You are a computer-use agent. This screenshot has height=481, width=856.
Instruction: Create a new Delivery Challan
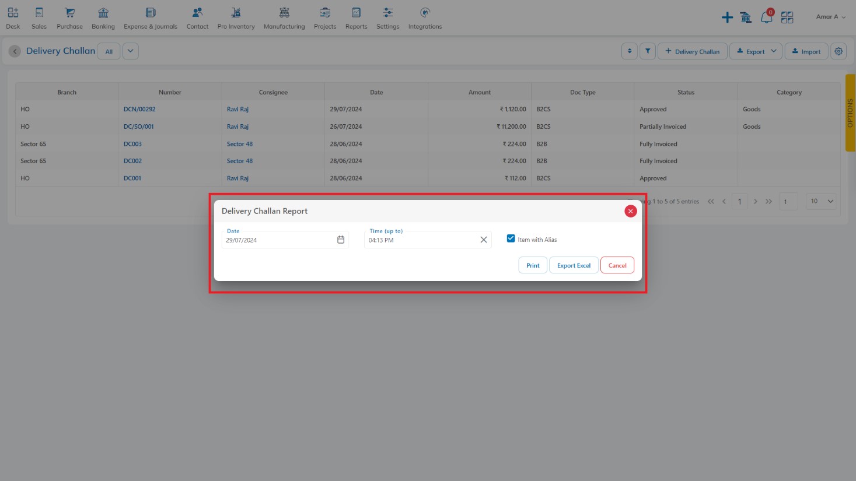pos(693,51)
